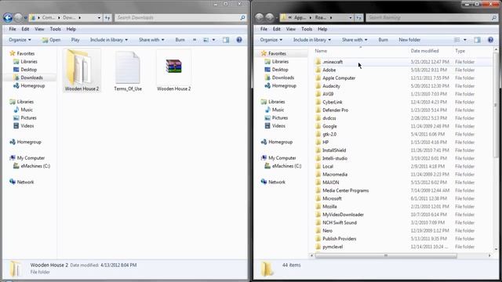
Task: Open Include in library dropdown in Roaming window
Action: [312, 40]
